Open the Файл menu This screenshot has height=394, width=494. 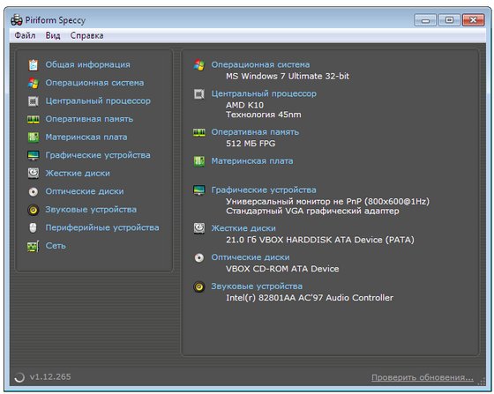(25, 35)
